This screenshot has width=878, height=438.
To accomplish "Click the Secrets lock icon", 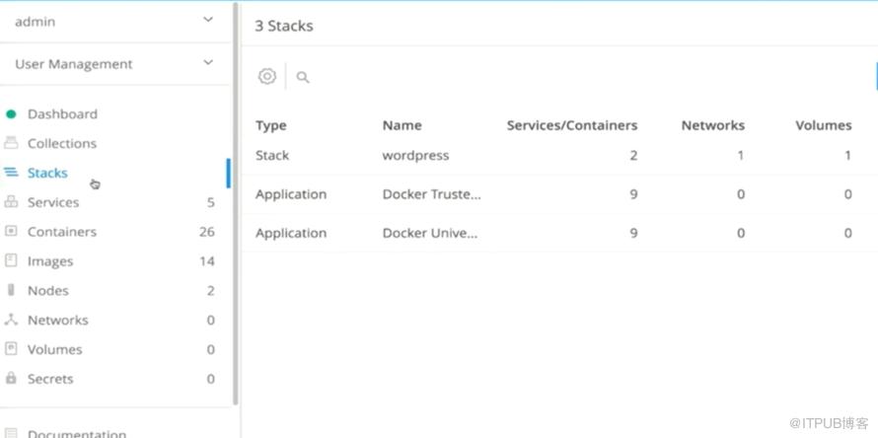I will [x=11, y=378].
